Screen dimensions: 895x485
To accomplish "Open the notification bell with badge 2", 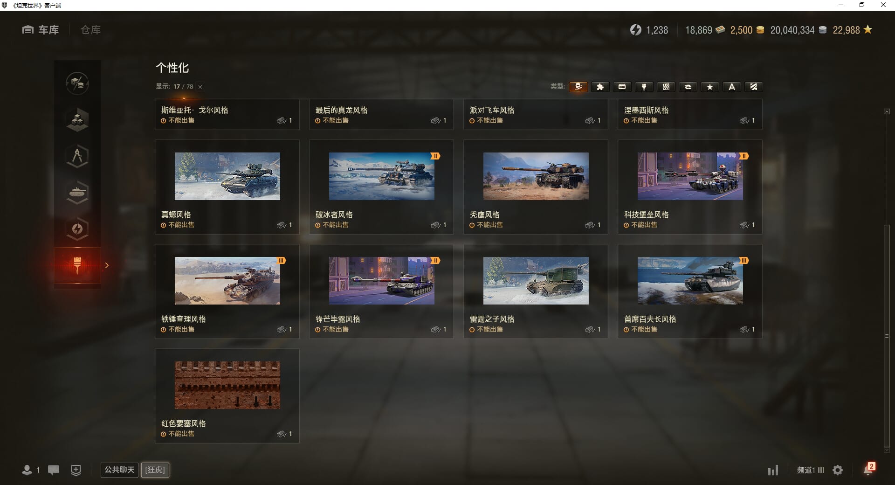I will click(x=869, y=469).
